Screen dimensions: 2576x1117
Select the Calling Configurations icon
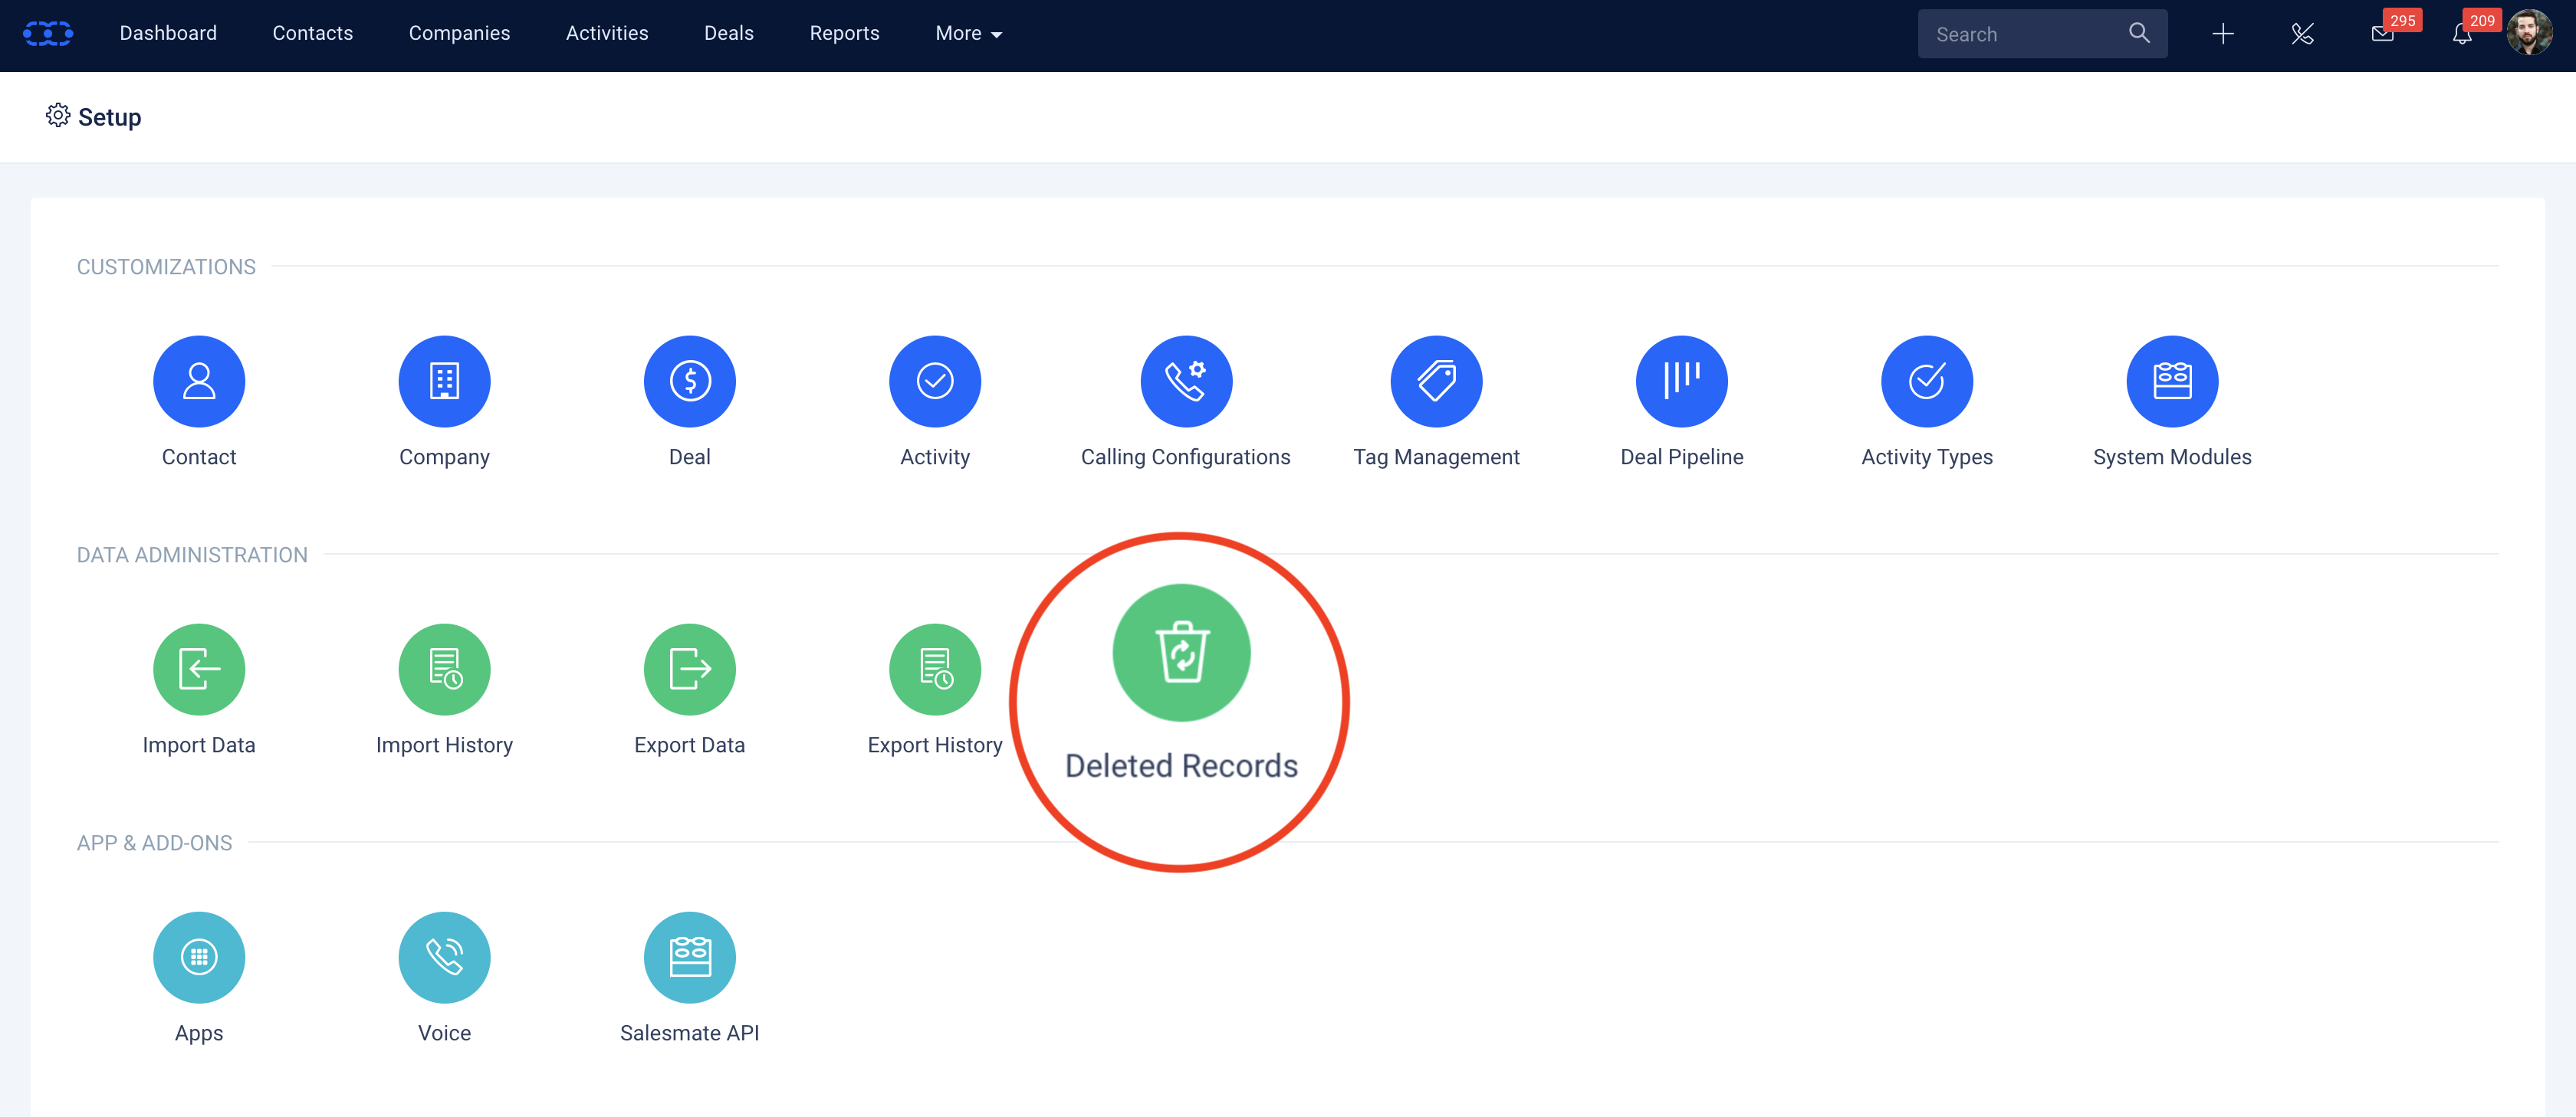(1186, 381)
